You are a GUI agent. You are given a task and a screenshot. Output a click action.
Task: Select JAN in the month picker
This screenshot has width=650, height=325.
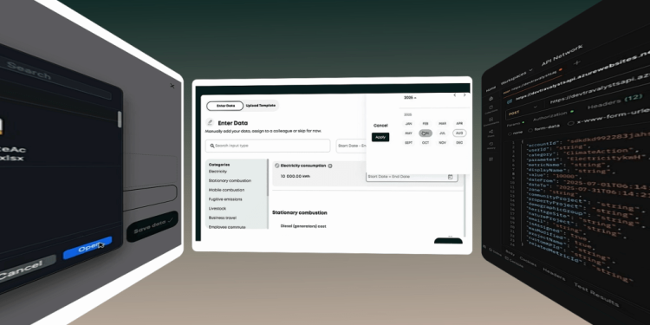408,124
